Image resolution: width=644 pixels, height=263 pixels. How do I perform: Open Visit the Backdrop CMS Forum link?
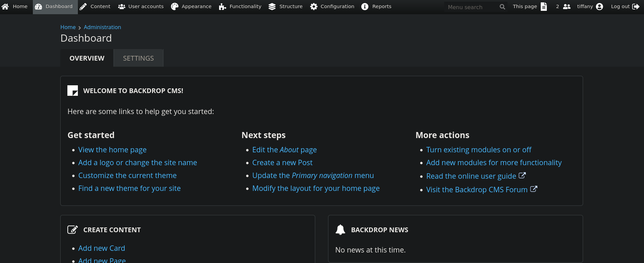coord(477,190)
